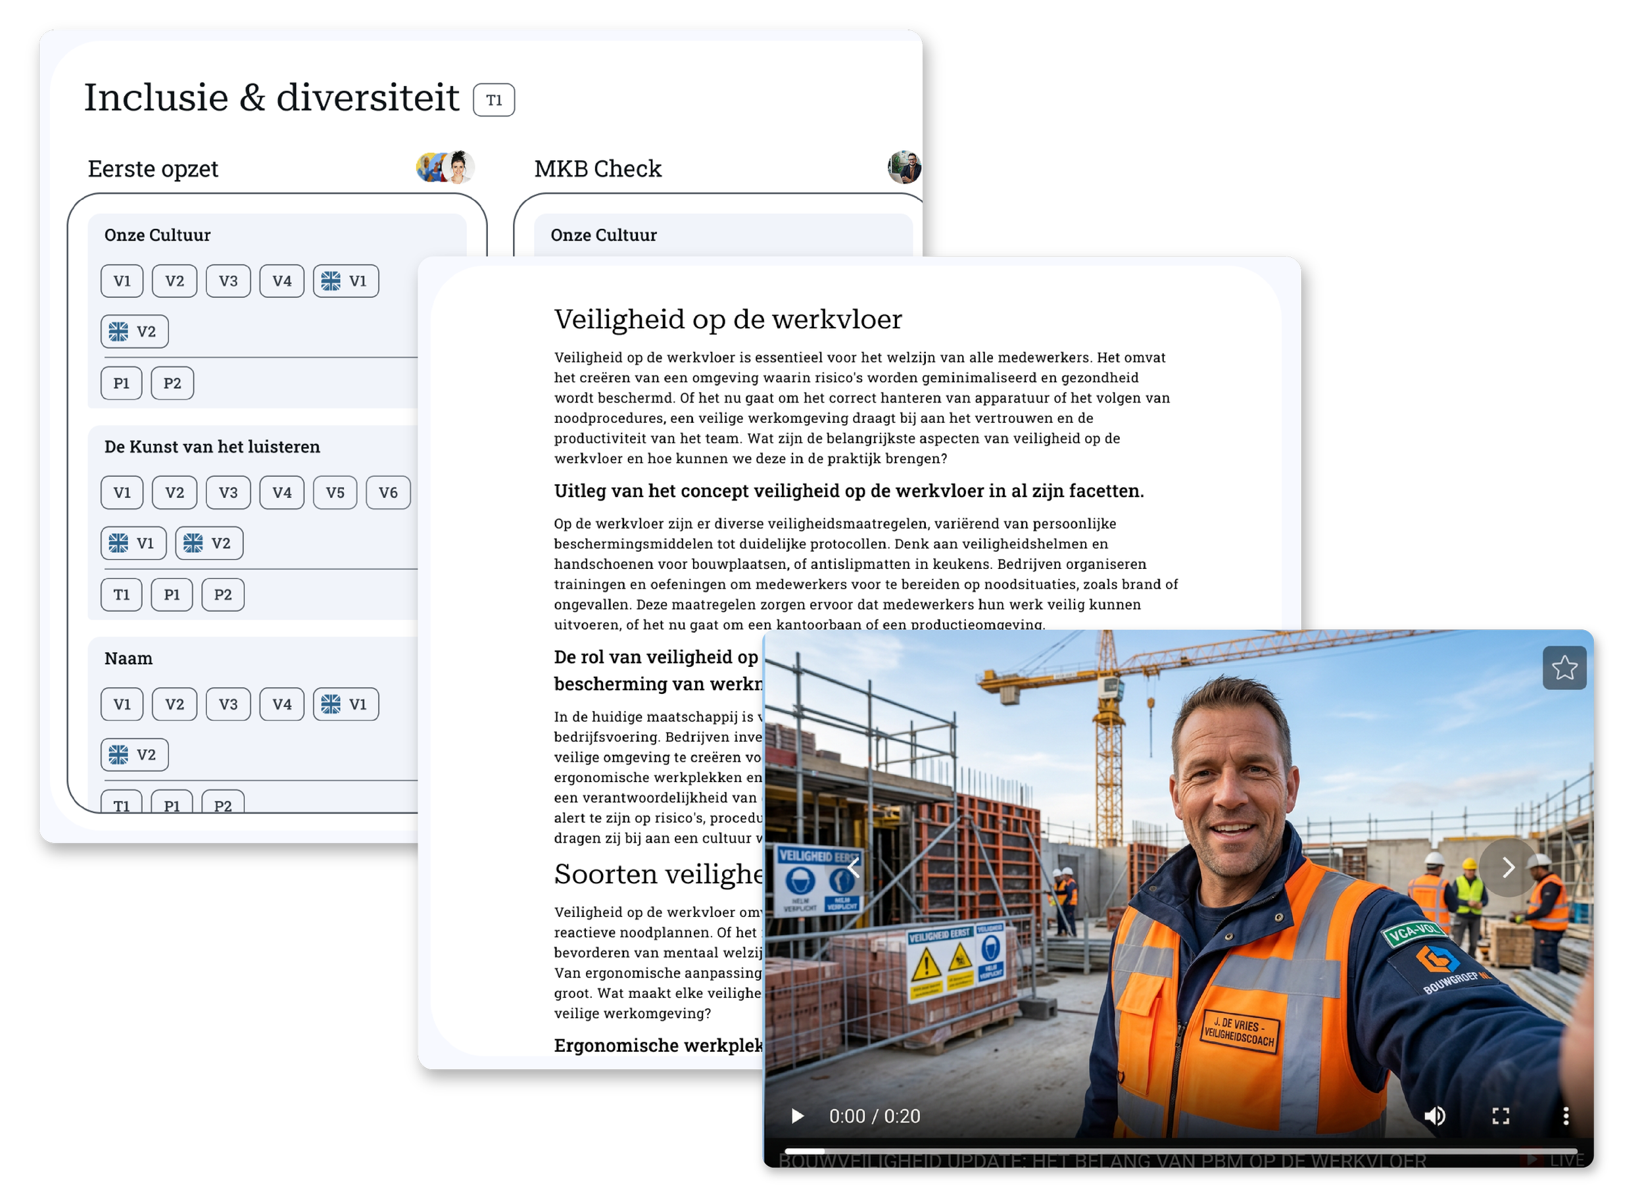Click the MKB Check reviewer avatar

click(x=904, y=168)
